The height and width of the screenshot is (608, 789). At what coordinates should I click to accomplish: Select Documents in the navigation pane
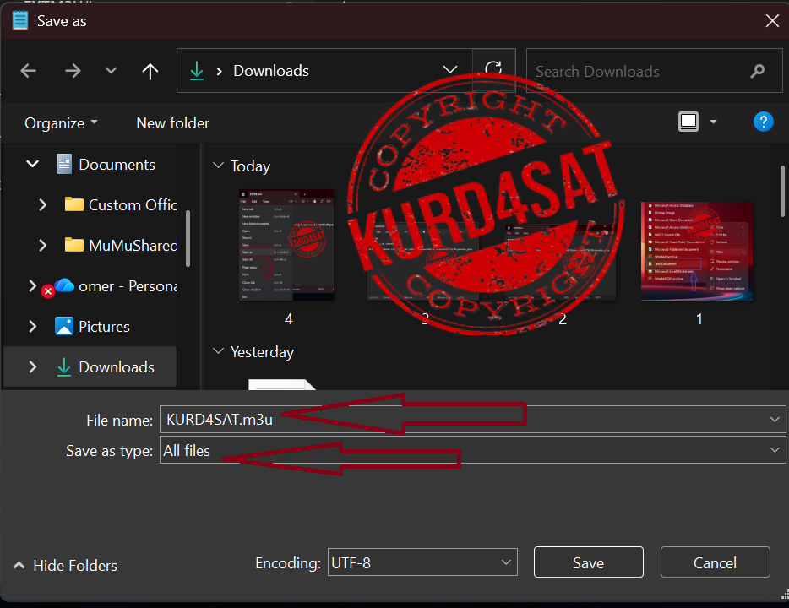[117, 165]
